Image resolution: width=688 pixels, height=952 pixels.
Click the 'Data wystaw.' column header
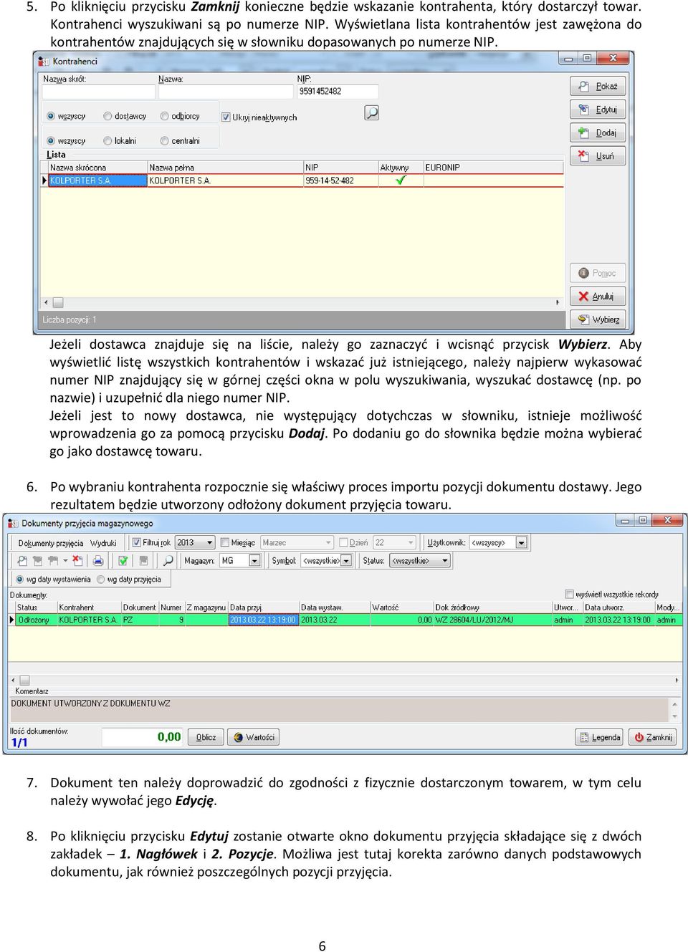pyautogui.click(x=334, y=607)
